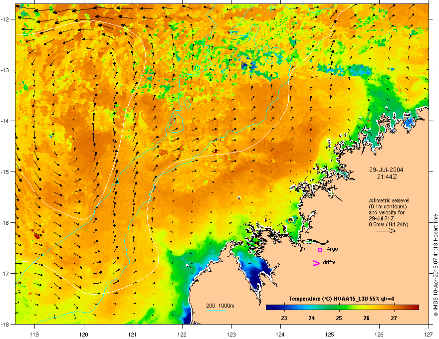The image size is (439, 339).
Task: Click the '24' temperature scale value
Action: (311, 318)
